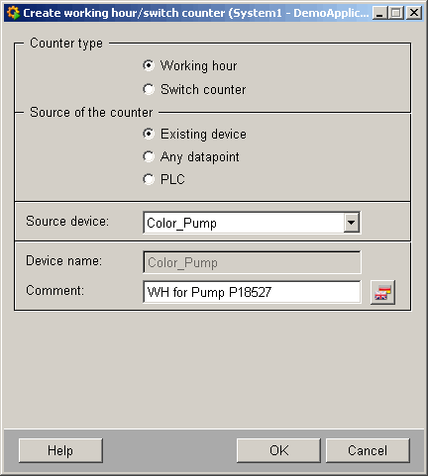Maximize the Create working hour dialog
Screen dimensions: 428x476
pos(396,13)
